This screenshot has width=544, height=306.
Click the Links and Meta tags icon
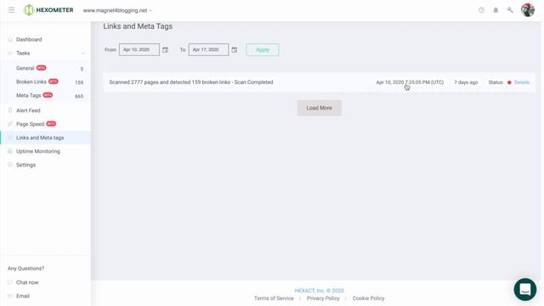(x=10, y=138)
